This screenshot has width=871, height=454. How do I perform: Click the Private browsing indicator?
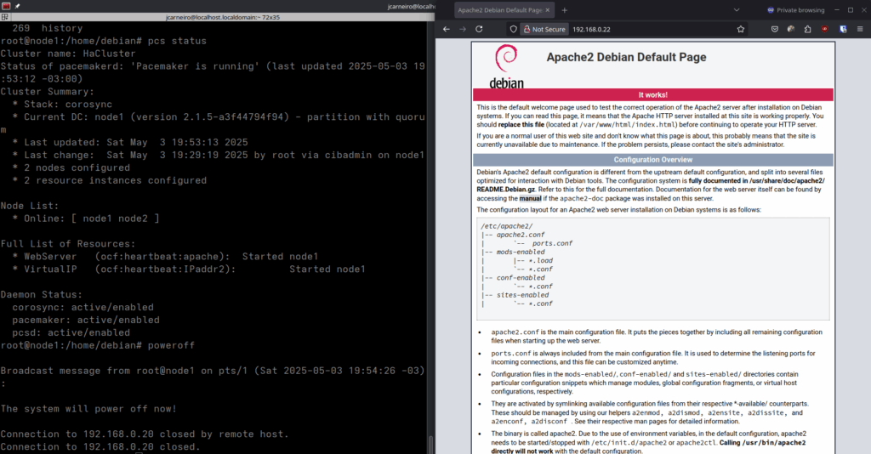point(795,10)
